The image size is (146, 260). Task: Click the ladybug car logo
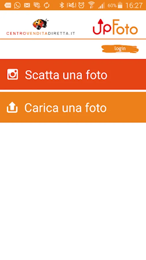[40, 24]
